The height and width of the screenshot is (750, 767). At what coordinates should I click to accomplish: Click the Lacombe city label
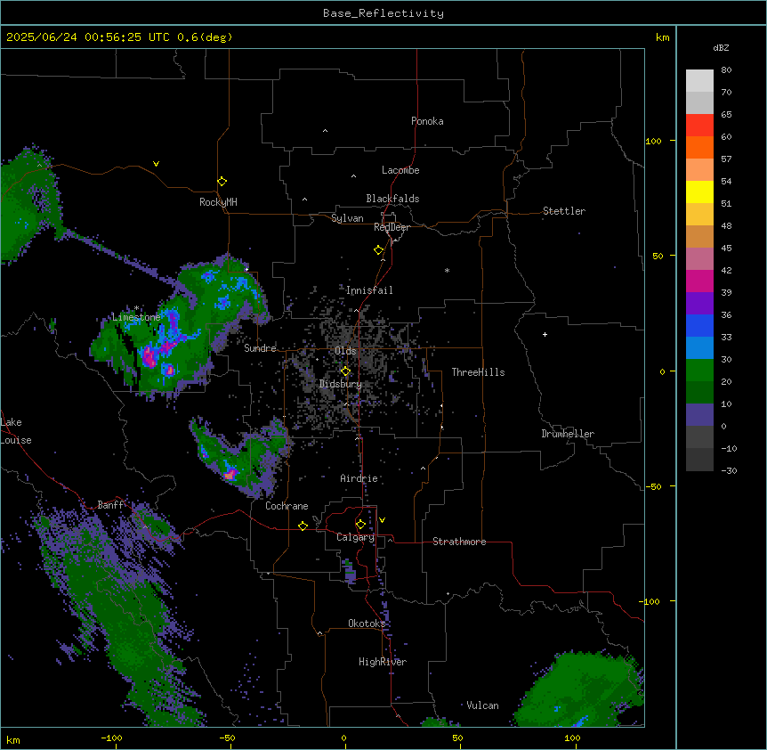pos(400,170)
